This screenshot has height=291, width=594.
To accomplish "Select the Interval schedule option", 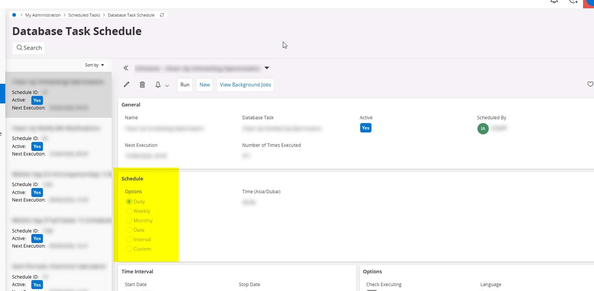I will pos(129,239).
